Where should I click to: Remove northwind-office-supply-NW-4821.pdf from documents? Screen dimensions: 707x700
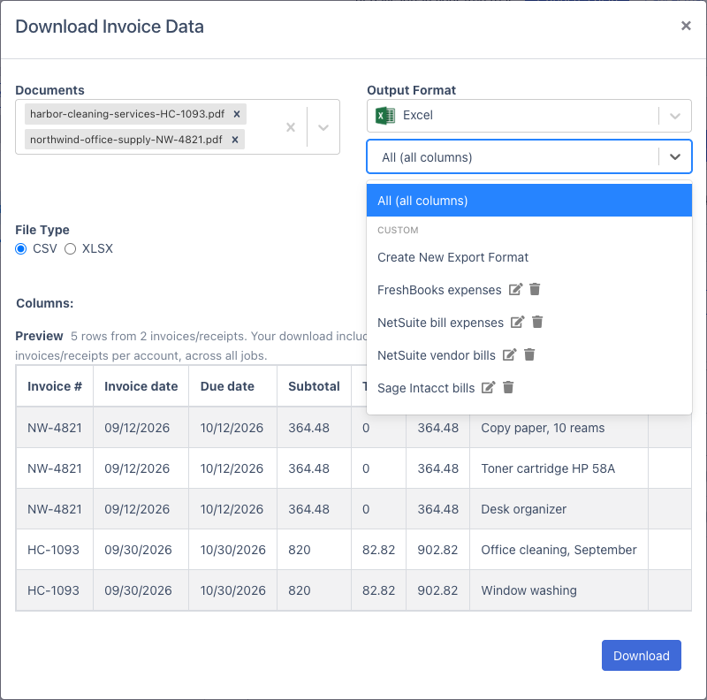(x=234, y=140)
